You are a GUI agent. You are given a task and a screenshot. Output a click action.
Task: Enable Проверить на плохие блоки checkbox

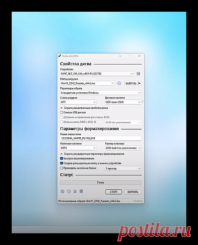tap(61, 168)
